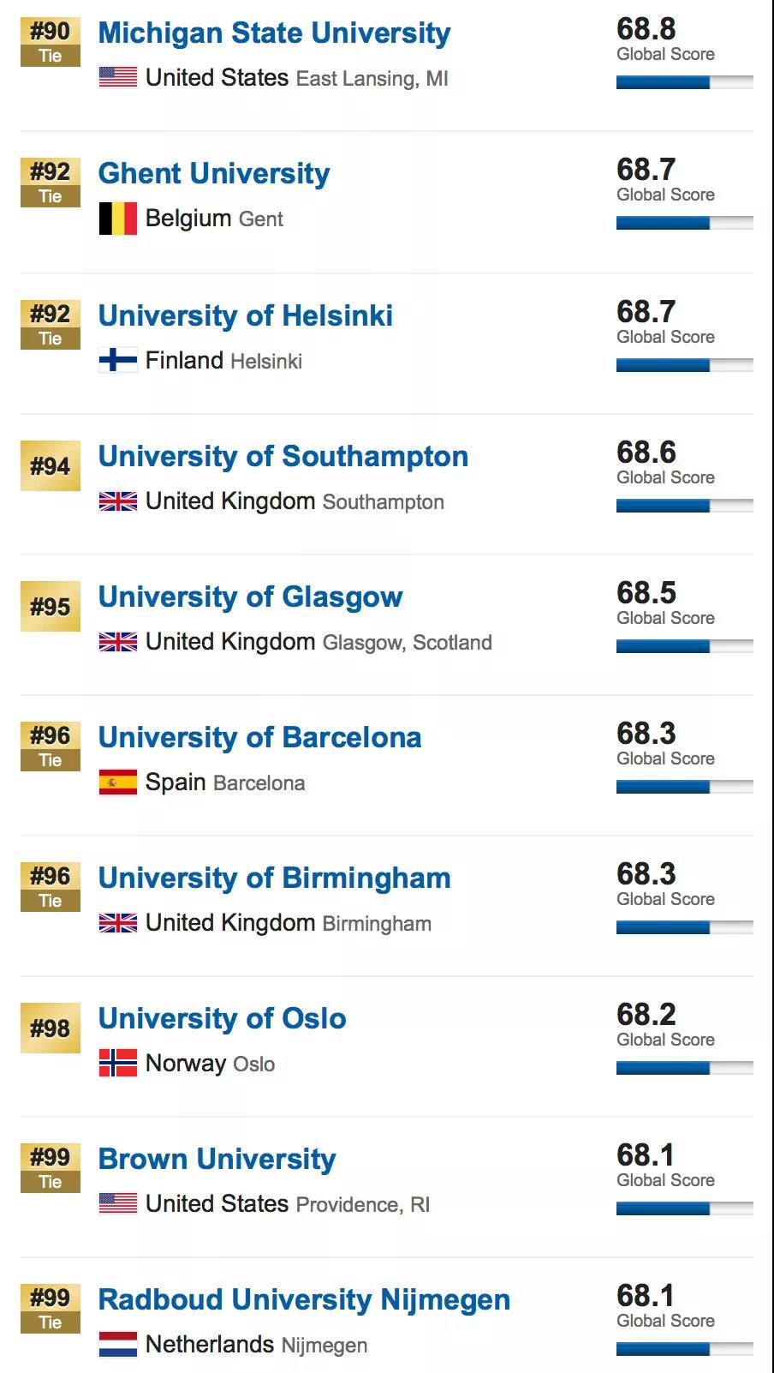Click the #94 rank badge
774x1373 pixels.
(x=51, y=466)
